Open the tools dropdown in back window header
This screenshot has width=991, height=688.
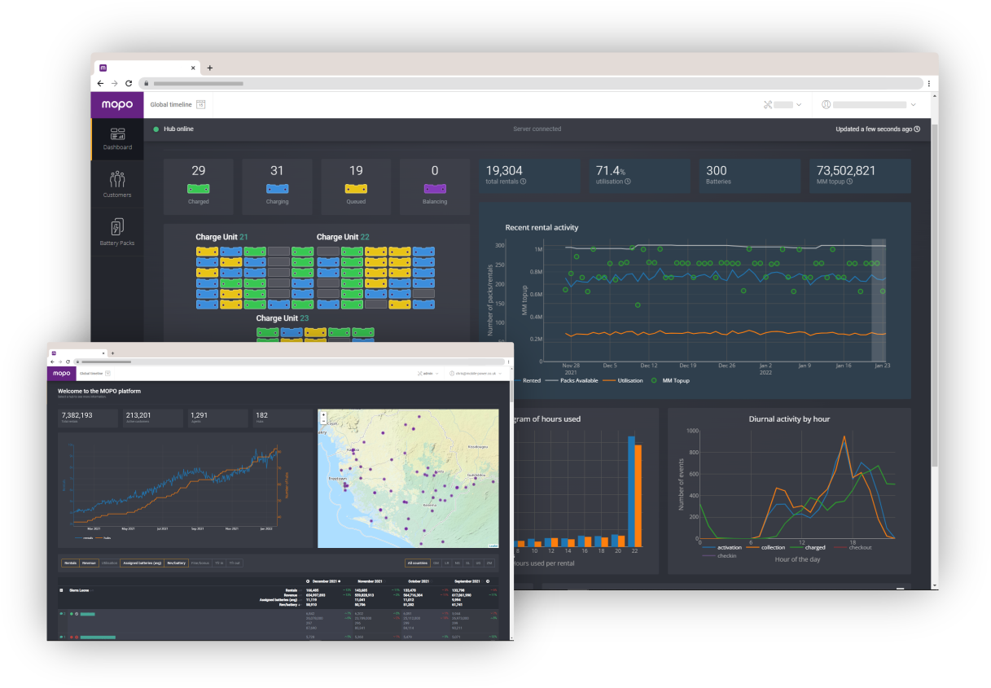782,104
